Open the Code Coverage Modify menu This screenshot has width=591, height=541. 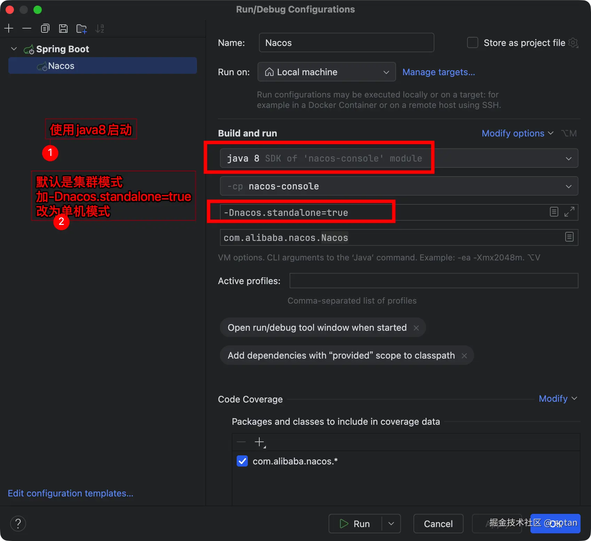pyautogui.click(x=558, y=399)
